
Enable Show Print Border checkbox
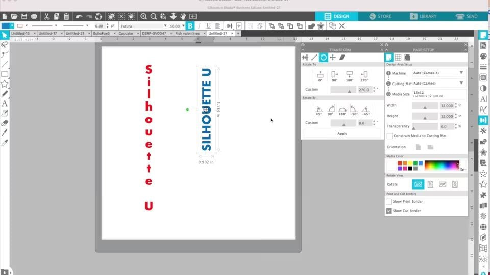pos(389,202)
